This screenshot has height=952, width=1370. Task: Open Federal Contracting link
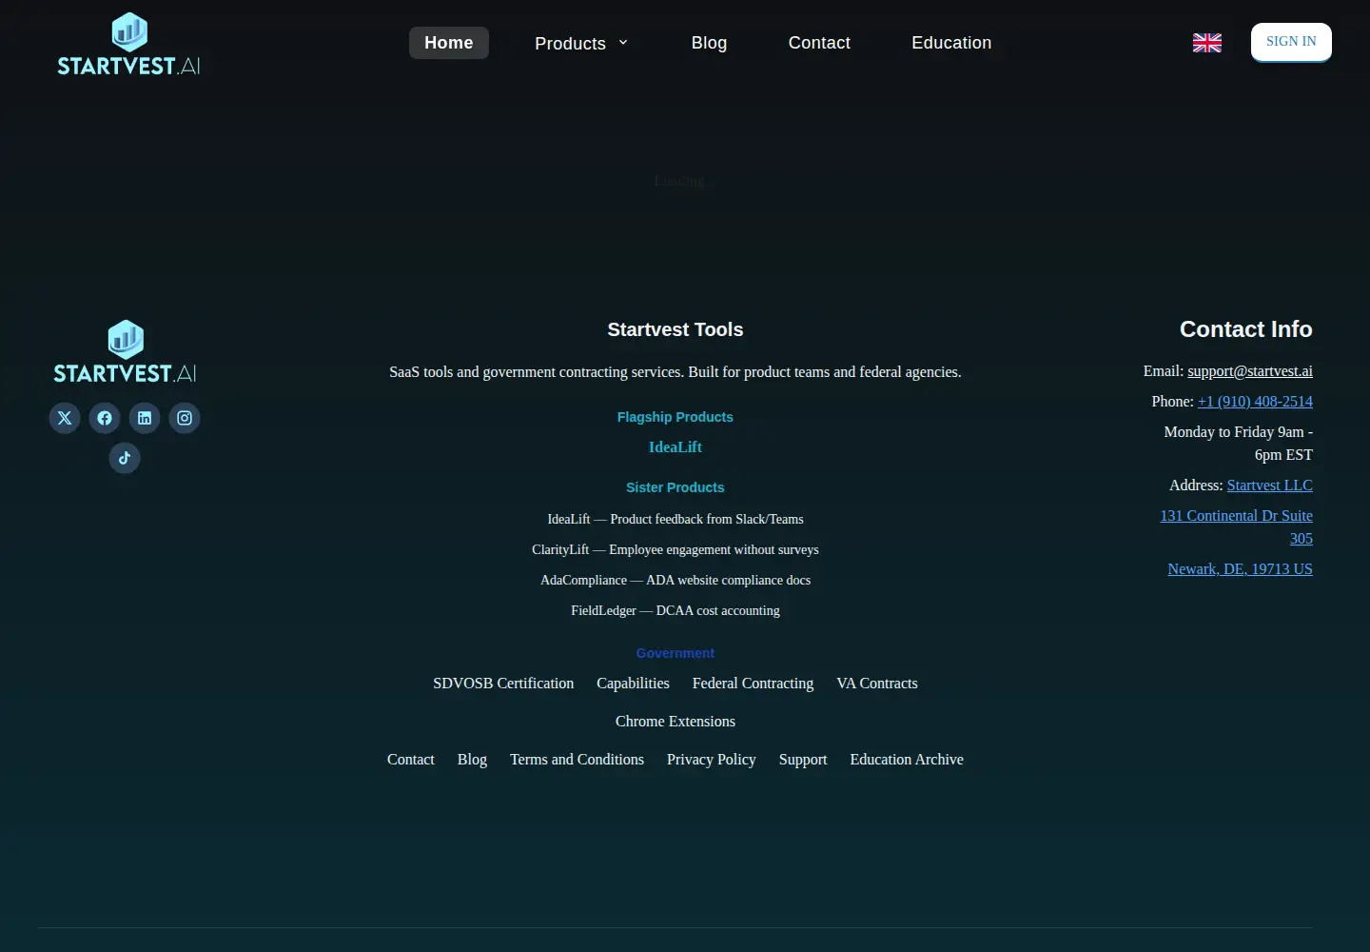(x=753, y=684)
